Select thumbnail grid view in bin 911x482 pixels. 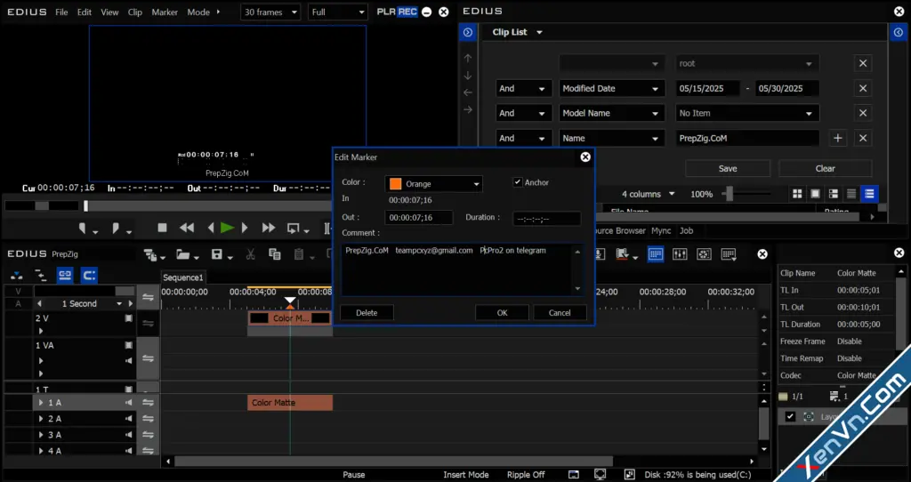(797, 194)
